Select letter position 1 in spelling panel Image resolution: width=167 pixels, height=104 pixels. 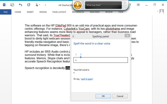[76, 54]
